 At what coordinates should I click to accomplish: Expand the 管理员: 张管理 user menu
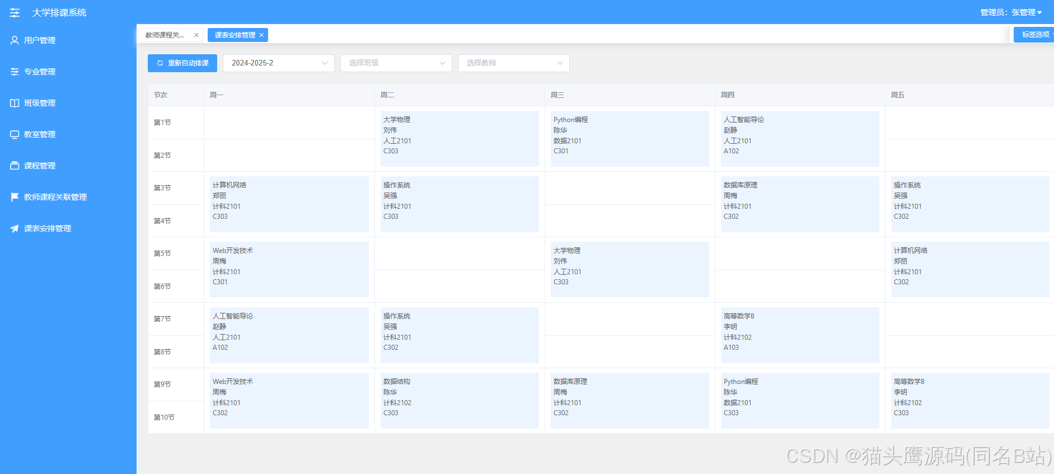[x=1011, y=12]
